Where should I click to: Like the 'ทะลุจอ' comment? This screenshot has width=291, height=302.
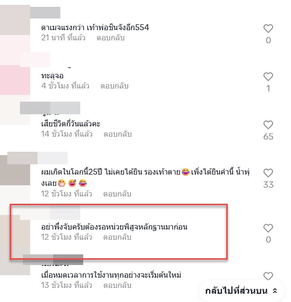[x=268, y=77]
